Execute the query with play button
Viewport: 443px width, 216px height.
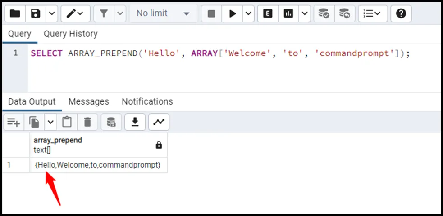[233, 14]
